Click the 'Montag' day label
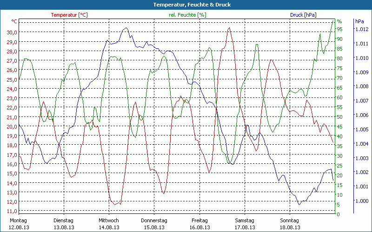This screenshot has width=372, height=232. click(19, 220)
